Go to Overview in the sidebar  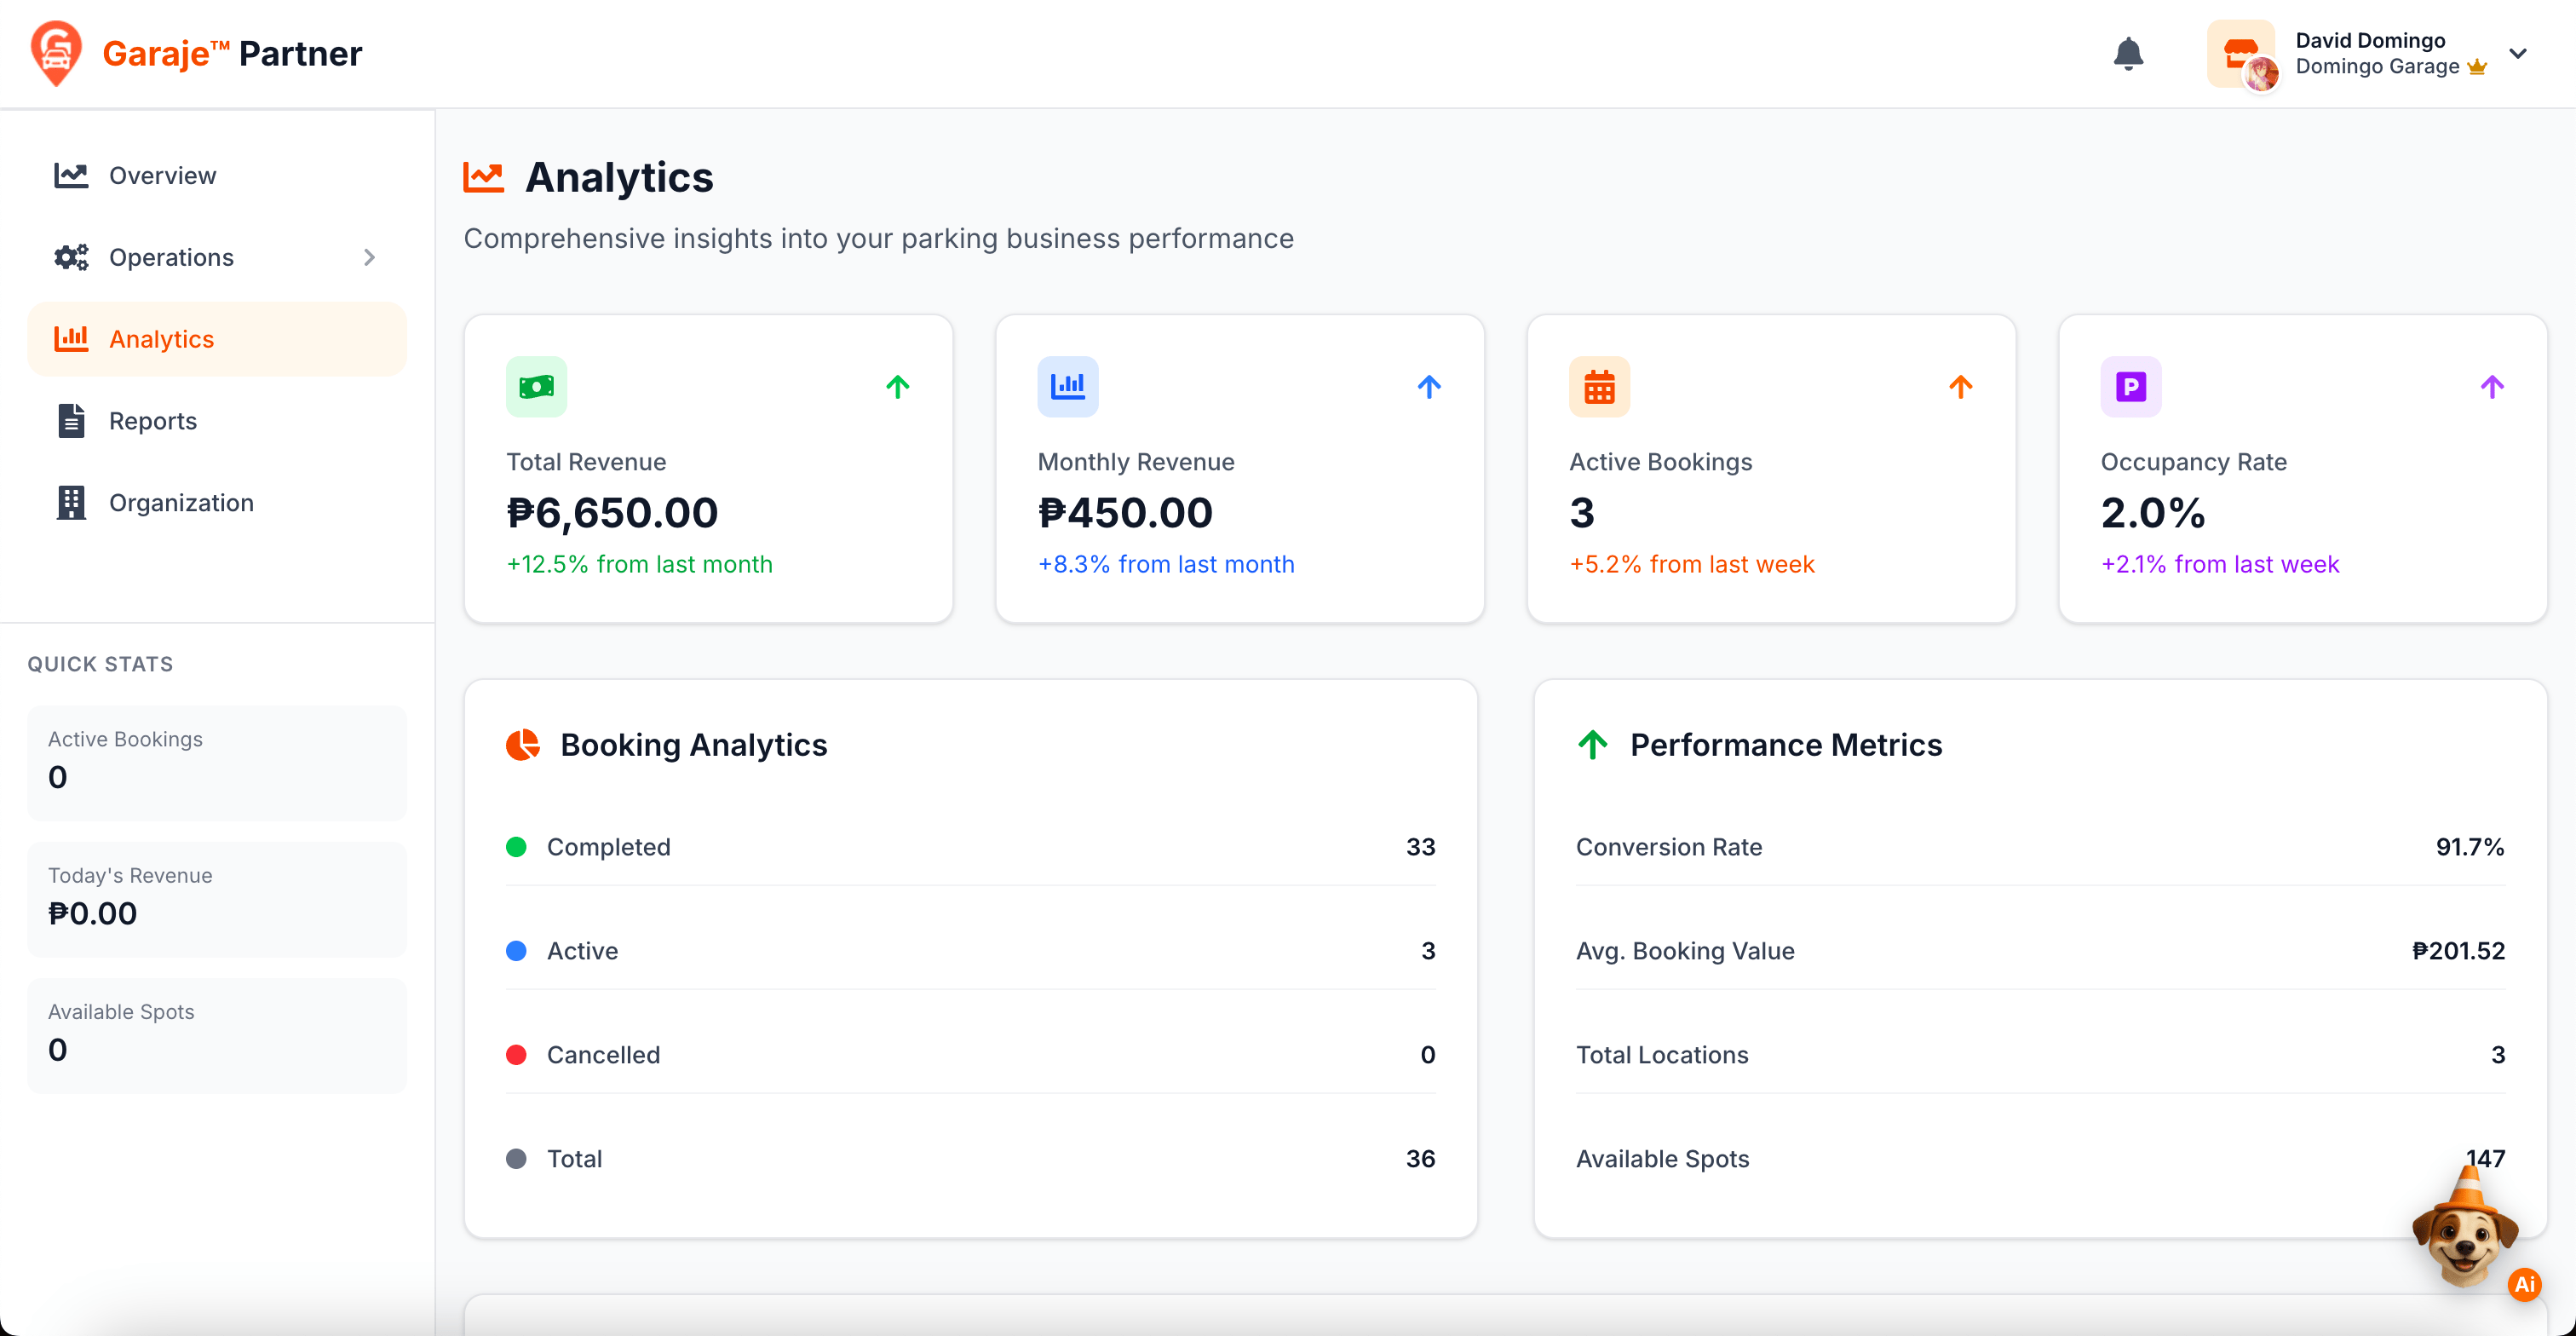click(x=162, y=175)
